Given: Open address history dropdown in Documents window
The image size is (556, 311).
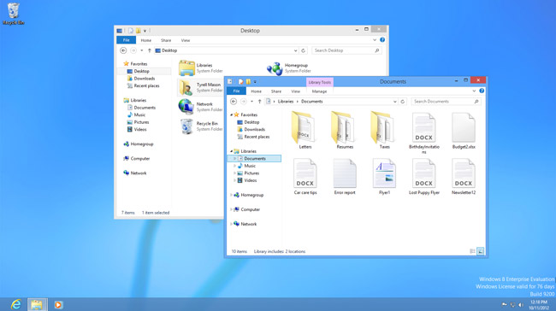Looking at the screenshot, I should (394, 102).
